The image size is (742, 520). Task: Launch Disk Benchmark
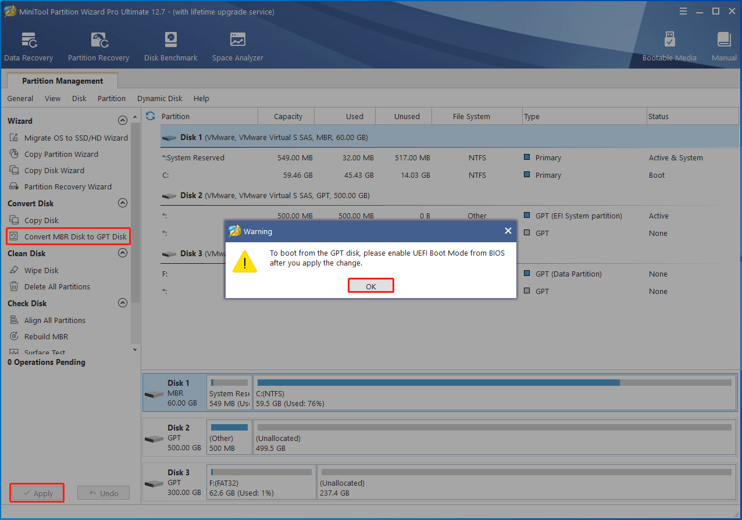click(170, 46)
